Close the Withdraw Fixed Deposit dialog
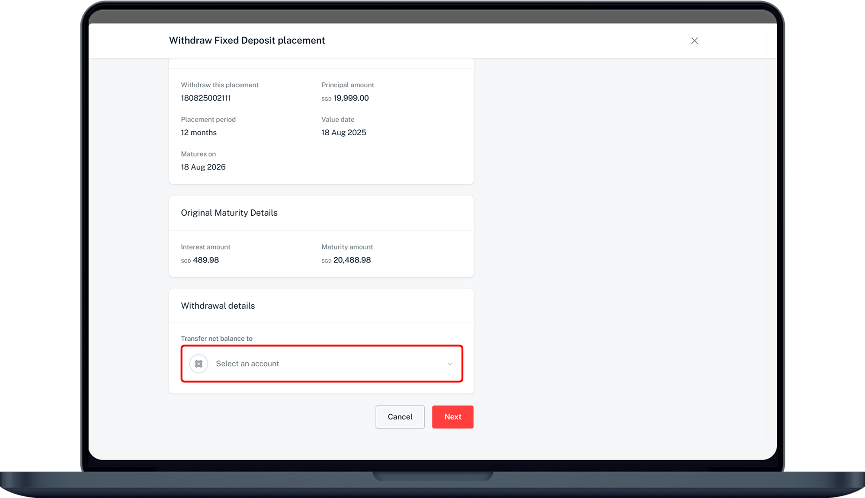865x498 pixels. tap(694, 41)
